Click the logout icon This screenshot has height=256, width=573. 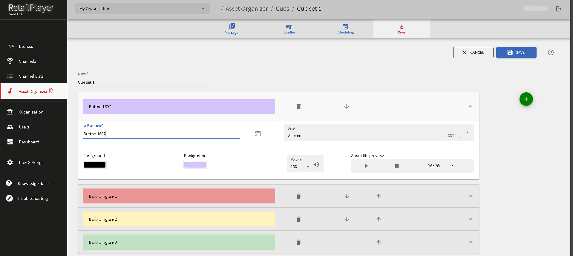(558, 9)
